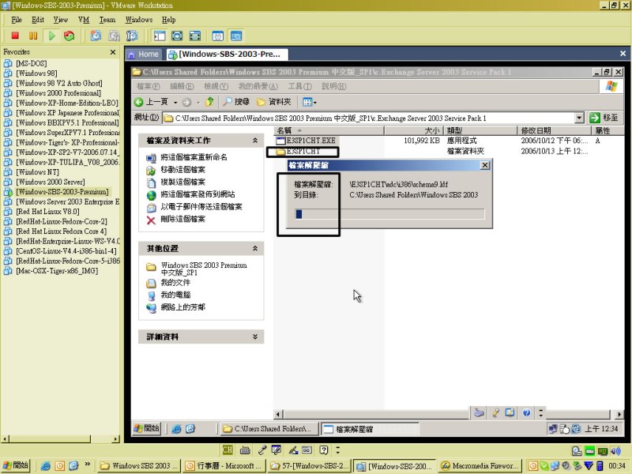Click the orange Suspend toolbar button

(33, 36)
